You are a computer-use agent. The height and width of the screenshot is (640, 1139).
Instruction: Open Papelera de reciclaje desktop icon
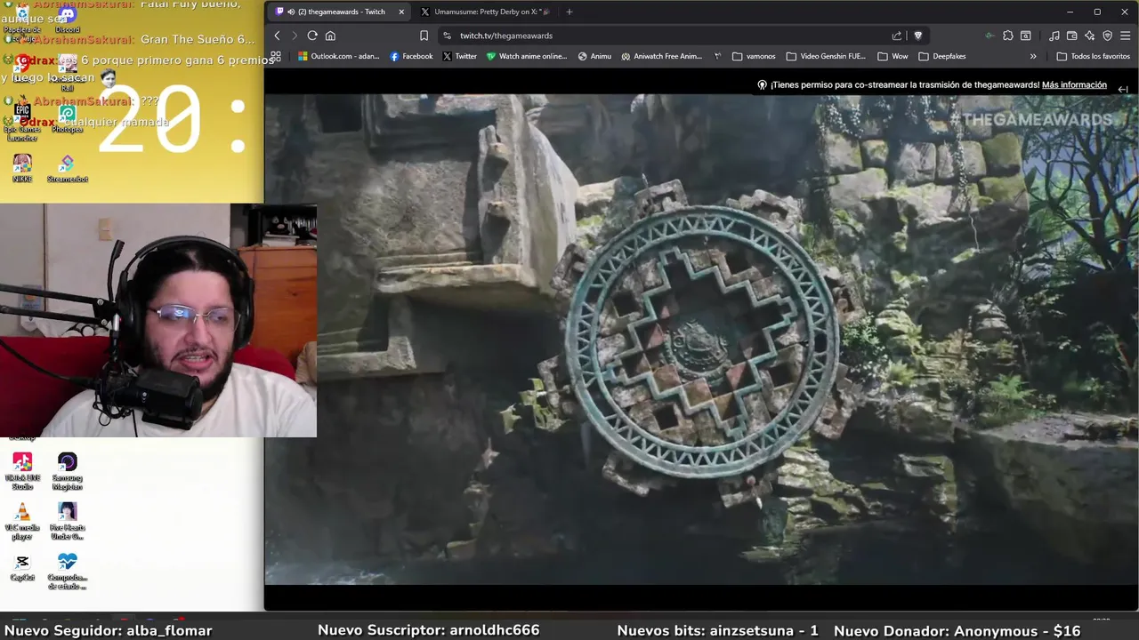[x=22, y=23]
